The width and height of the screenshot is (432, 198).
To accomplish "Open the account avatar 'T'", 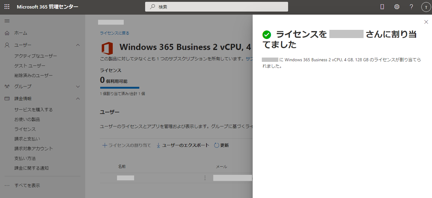I will [426, 7].
